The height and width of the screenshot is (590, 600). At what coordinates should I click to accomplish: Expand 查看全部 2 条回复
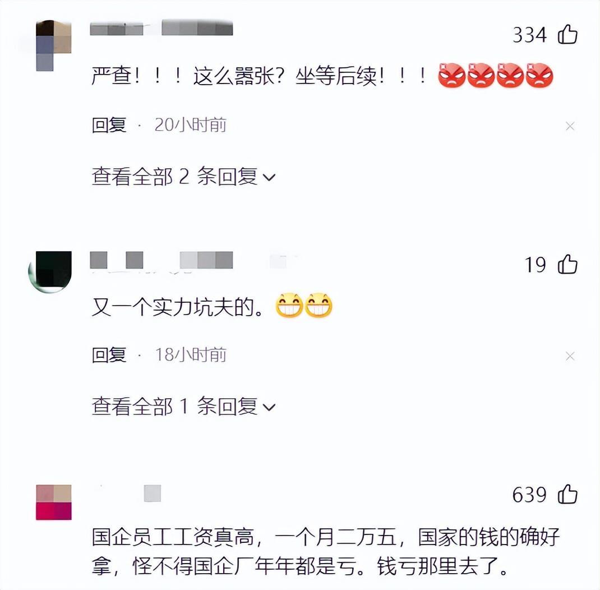pyautogui.click(x=183, y=177)
